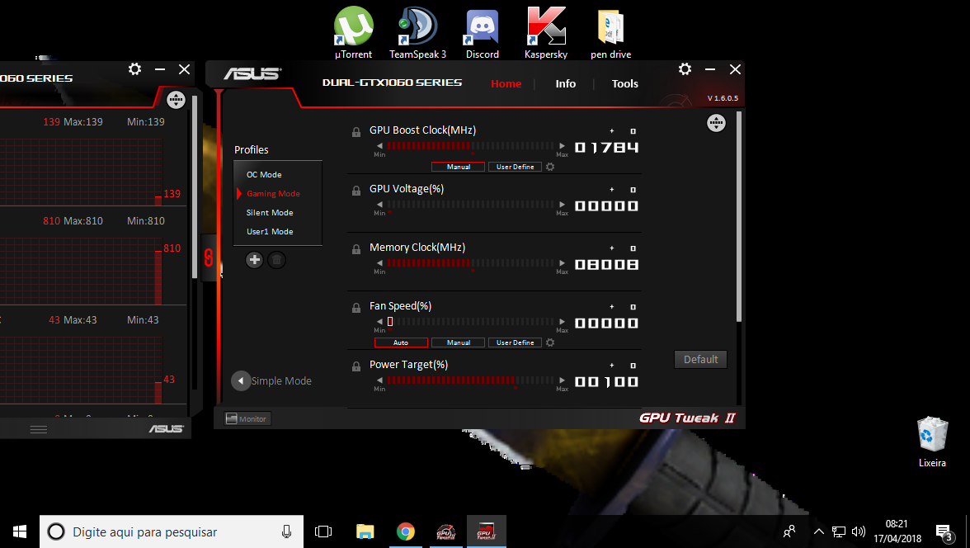970x548 pixels.
Task: Switch to Simple Mode
Action: pyautogui.click(x=271, y=380)
